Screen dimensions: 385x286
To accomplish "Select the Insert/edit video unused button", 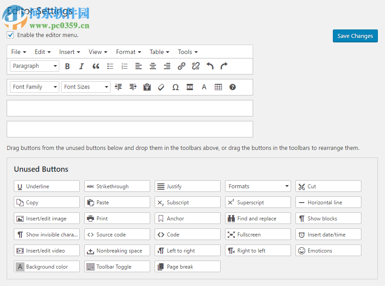I will (47, 250).
